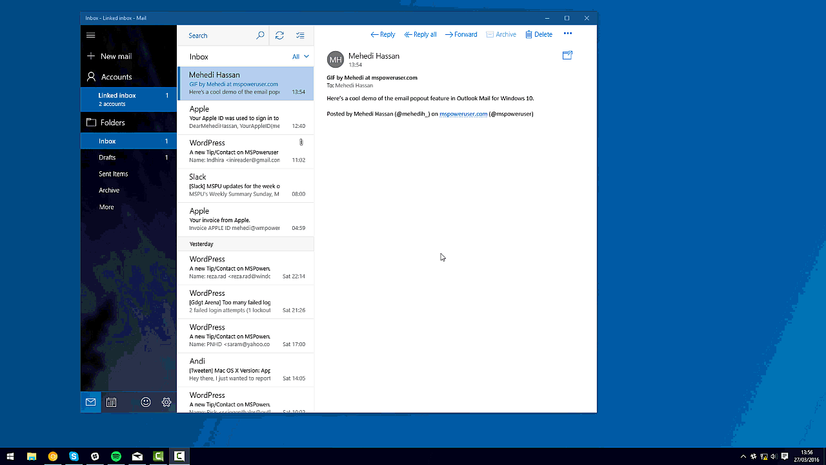Click the paperclip on the WordPress email
This screenshot has width=826, height=465.
(300, 142)
